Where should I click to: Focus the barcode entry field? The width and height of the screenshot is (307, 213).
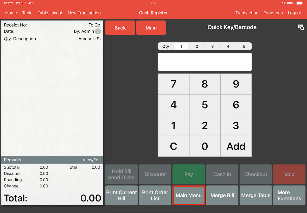point(205,62)
